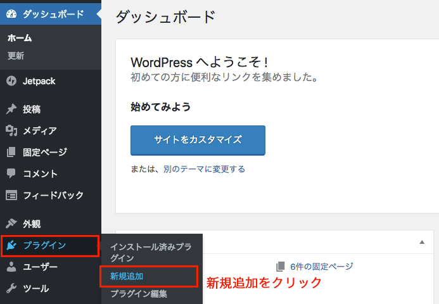
Task: Open the ユーザー menu
Action: (x=51, y=267)
